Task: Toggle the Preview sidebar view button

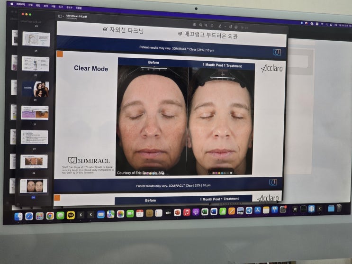Action: (60, 16)
